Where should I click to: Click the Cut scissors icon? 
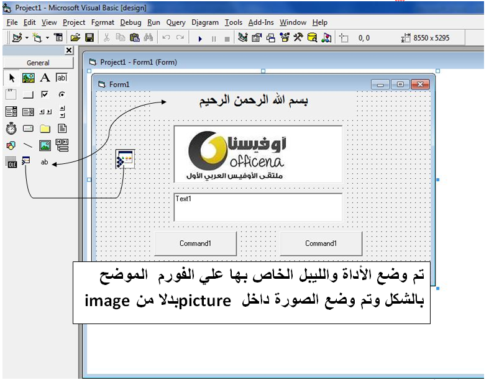point(107,38)
